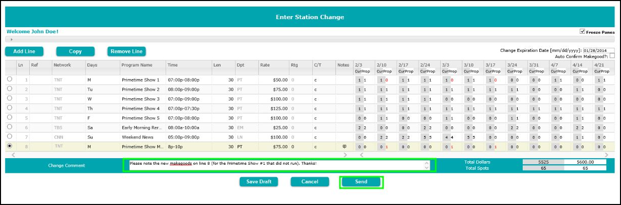This screenshot has width=621, height=205.
Task: Click the Add Line button
Action: 24,51
